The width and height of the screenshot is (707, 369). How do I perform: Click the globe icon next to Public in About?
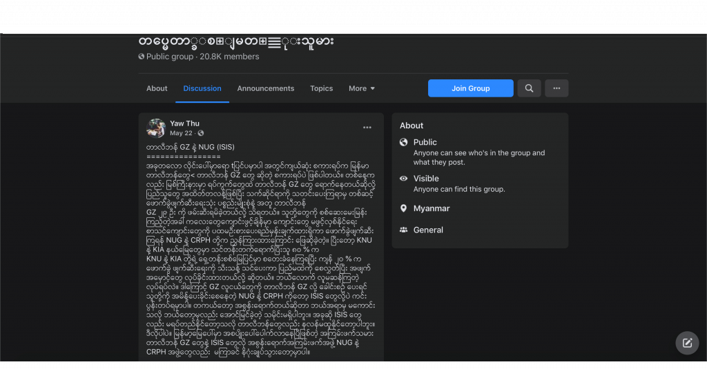pos(403,142)
